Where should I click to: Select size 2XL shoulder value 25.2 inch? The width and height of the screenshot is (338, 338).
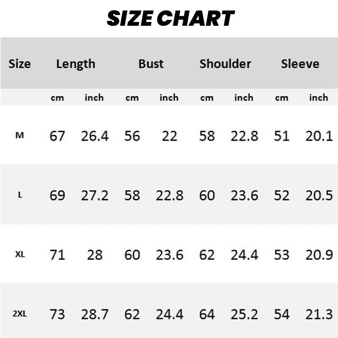[244, 315]
